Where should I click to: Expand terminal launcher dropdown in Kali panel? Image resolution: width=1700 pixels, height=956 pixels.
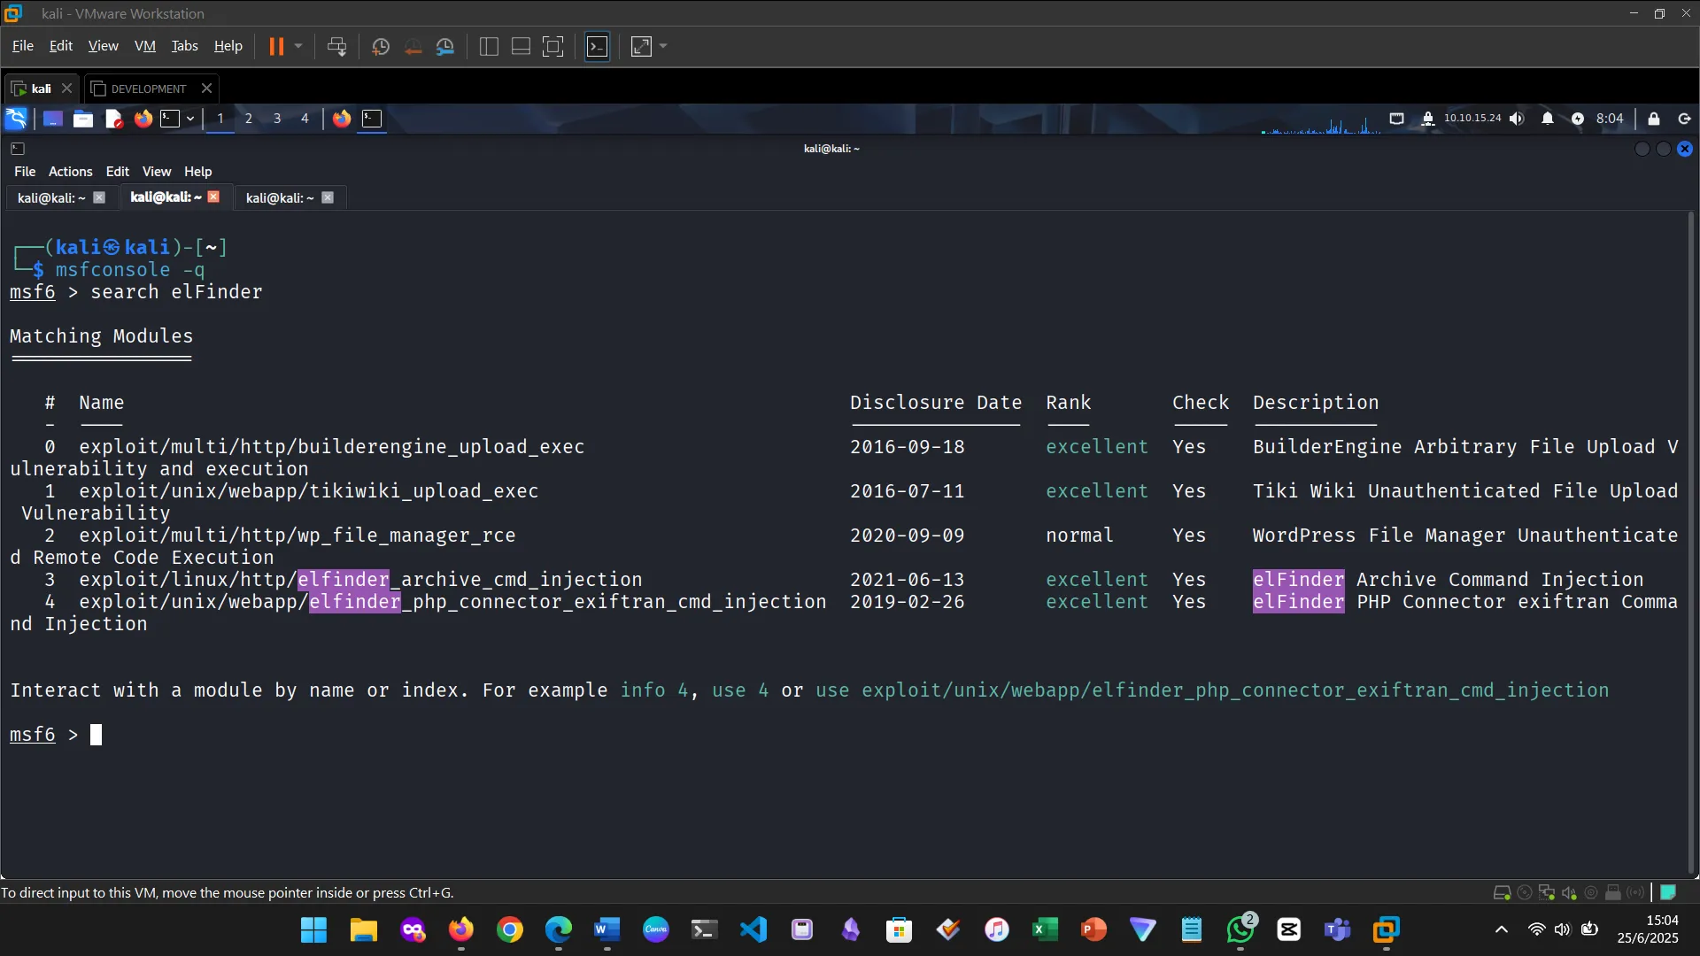point(190,119)
